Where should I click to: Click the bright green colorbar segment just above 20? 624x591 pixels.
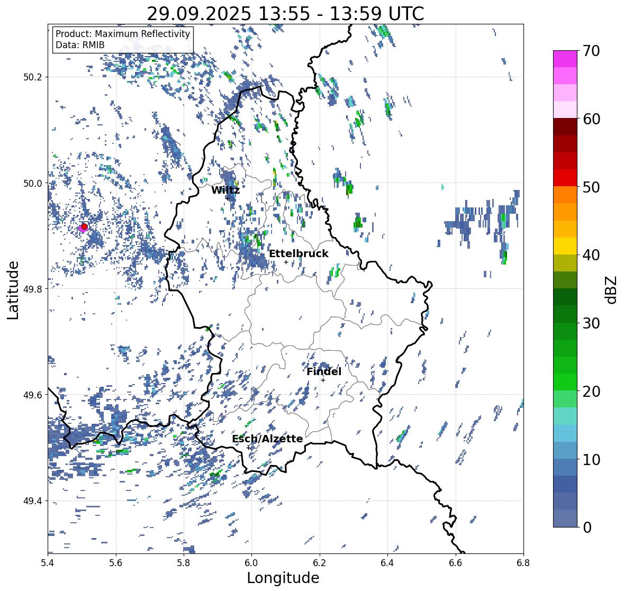(565, 382)
